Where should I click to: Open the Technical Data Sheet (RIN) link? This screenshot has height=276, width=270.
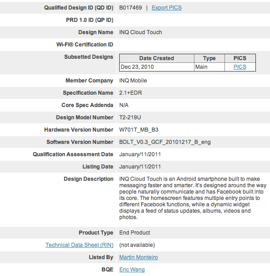coord(79,245)
